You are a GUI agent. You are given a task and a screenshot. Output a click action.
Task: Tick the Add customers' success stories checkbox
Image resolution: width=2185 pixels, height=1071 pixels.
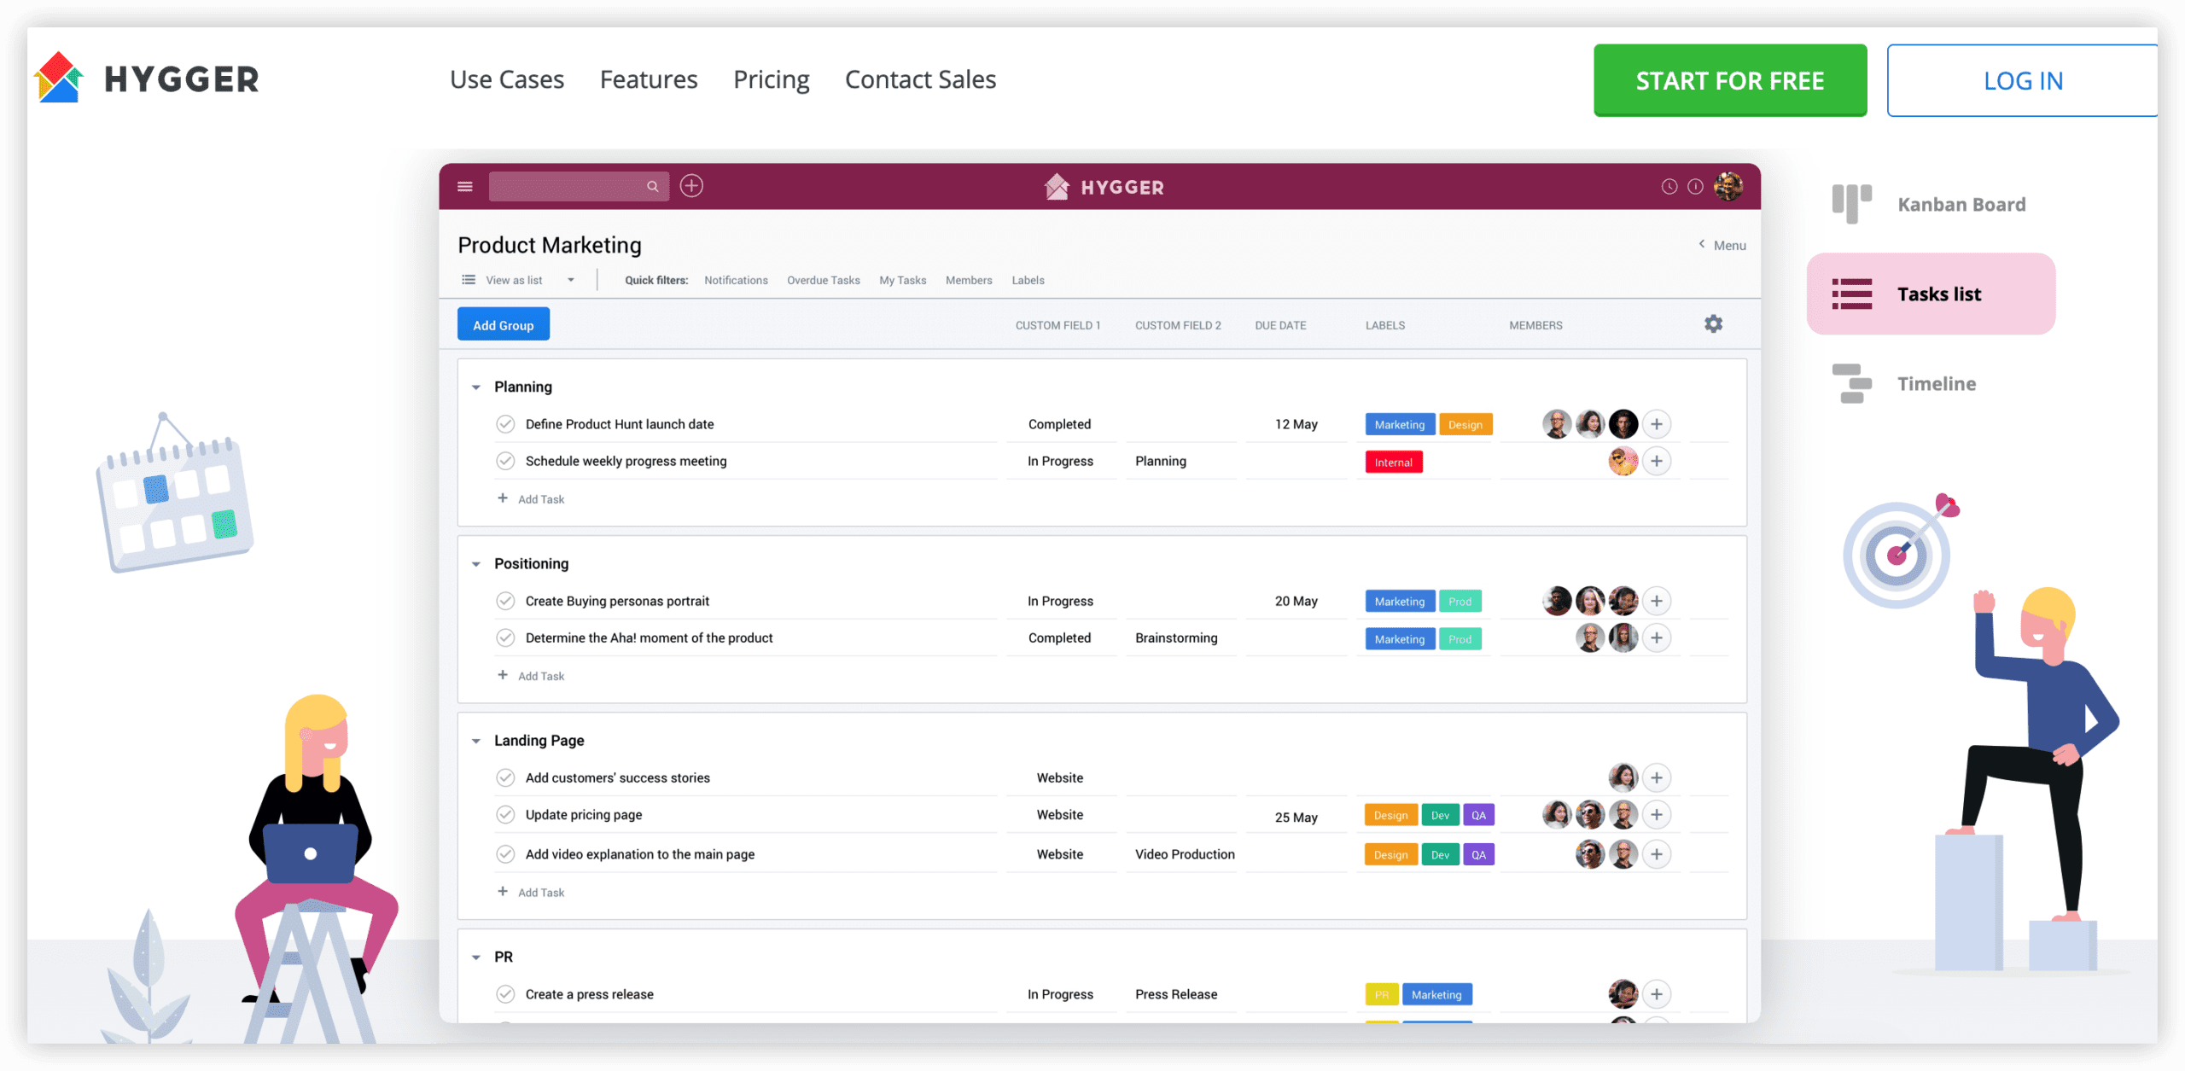(x=505, y=777)
